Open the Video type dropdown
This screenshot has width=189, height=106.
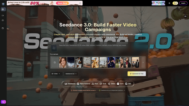tap(56, 74)
